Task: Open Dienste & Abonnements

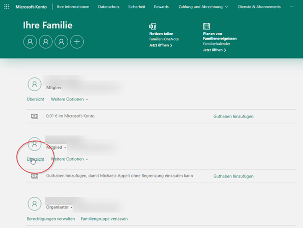Action: click(x=259, y=7)
